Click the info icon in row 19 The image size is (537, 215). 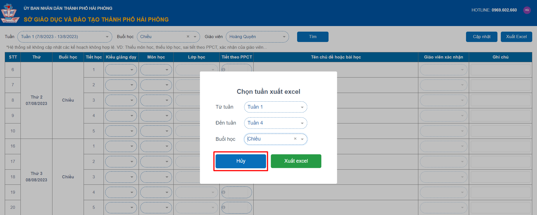point(224,192)
